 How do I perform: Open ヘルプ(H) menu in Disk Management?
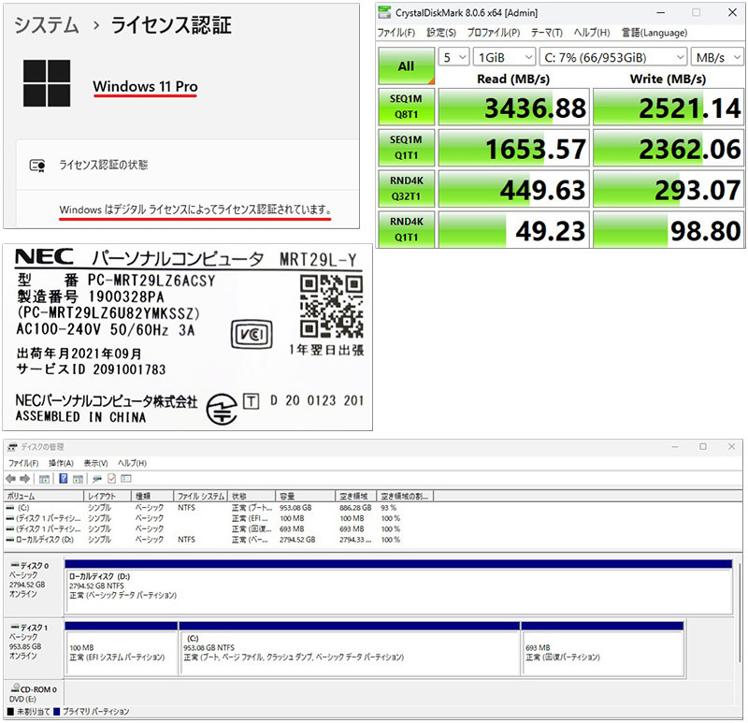[x=132, y=463]
